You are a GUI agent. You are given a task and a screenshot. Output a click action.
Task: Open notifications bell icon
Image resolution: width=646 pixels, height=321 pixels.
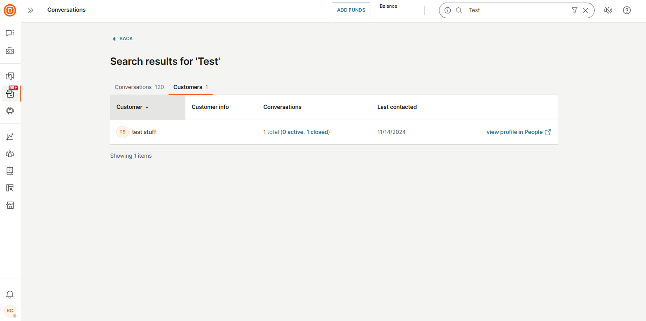(10, 295)
